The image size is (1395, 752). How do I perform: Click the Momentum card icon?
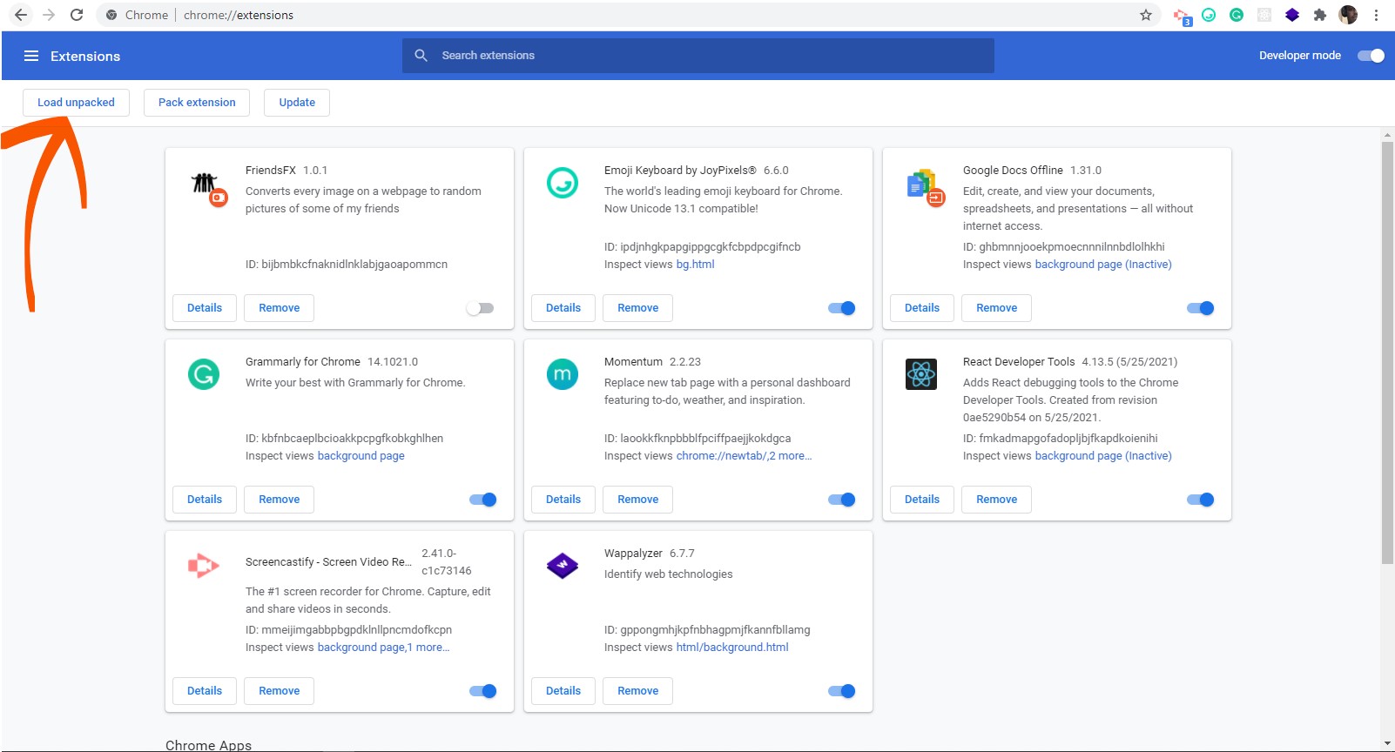coord(563,374)
